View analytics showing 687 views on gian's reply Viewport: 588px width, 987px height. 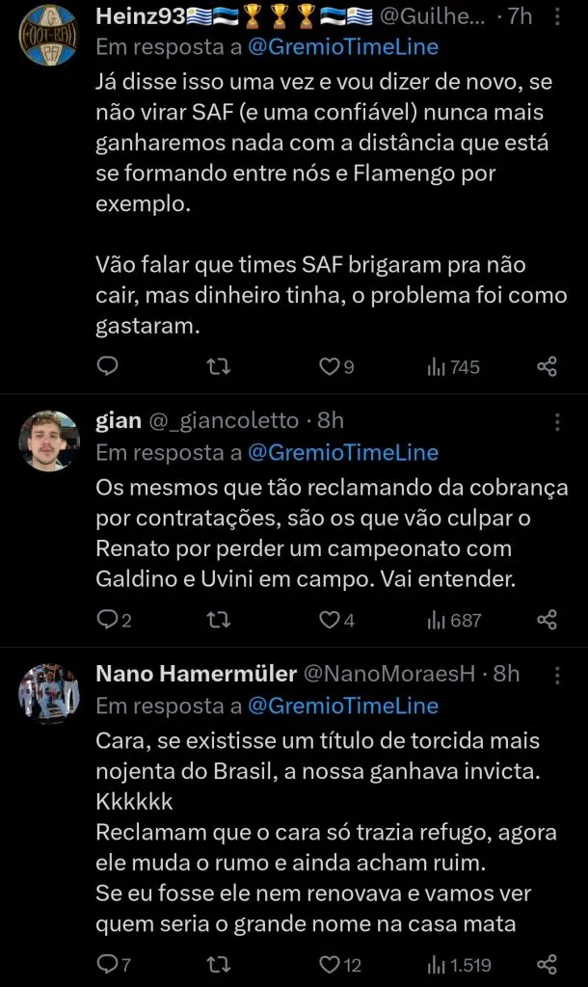pos(449,621)
